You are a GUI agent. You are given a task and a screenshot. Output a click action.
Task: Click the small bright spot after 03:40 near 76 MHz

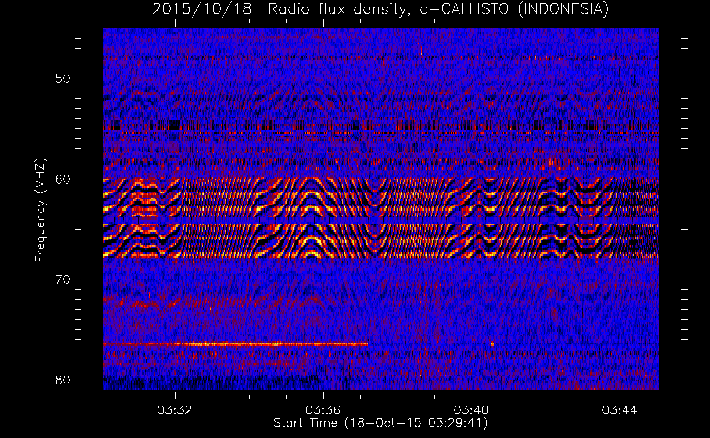coord(492,344)
